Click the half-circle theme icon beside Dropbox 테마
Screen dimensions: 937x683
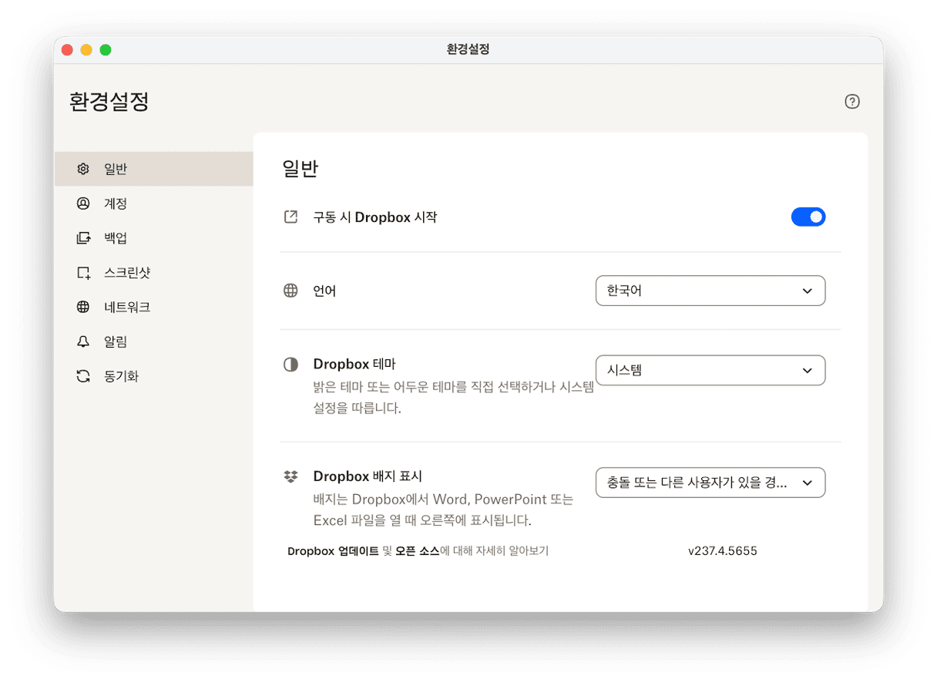pyautogui.click(x=291, y=365)
